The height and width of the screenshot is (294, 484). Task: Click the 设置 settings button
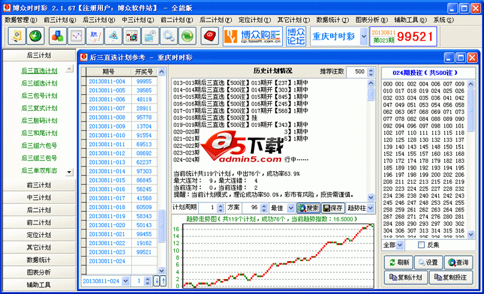428,262
